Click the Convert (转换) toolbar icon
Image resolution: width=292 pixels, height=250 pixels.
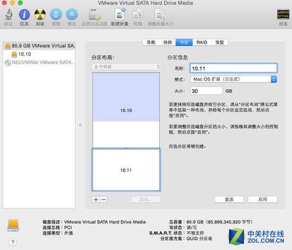(x=138, y=14)
